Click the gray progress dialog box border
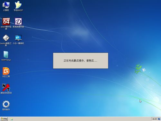 click(80, 53)
